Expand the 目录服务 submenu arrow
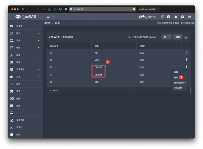The height and width of the screenshot is (149, 203). [39, 69]
